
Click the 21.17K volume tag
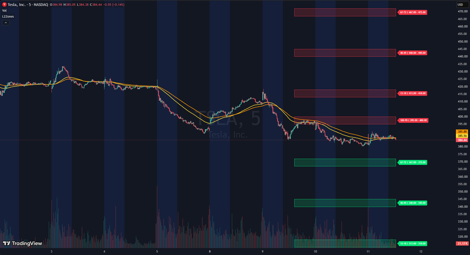click(462, 244)
